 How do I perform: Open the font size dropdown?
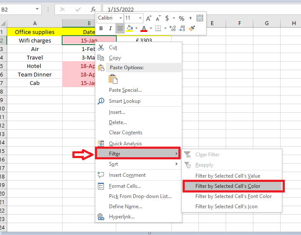click(140, 18)
